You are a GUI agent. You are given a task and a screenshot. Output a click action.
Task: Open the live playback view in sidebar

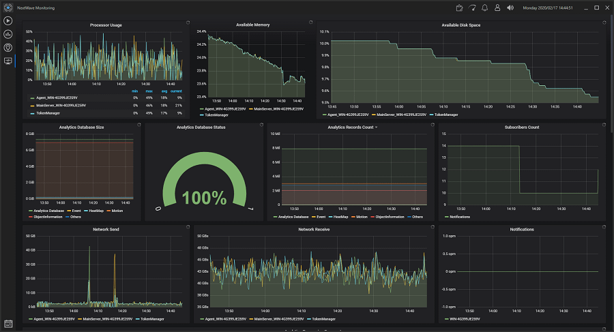pos(8,20)
